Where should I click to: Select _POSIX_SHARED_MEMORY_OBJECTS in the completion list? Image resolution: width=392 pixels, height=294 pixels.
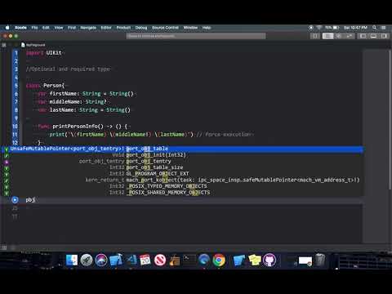coord(182,193)
